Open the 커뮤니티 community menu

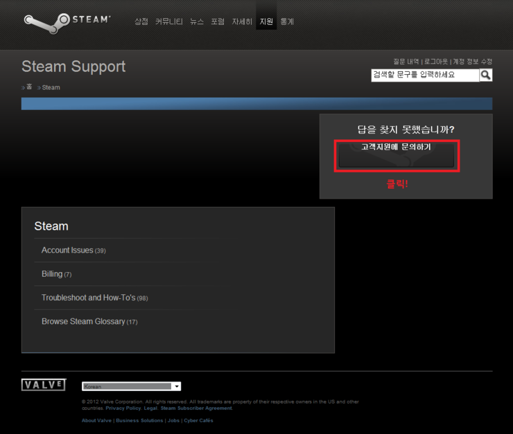tap(169, 21)
